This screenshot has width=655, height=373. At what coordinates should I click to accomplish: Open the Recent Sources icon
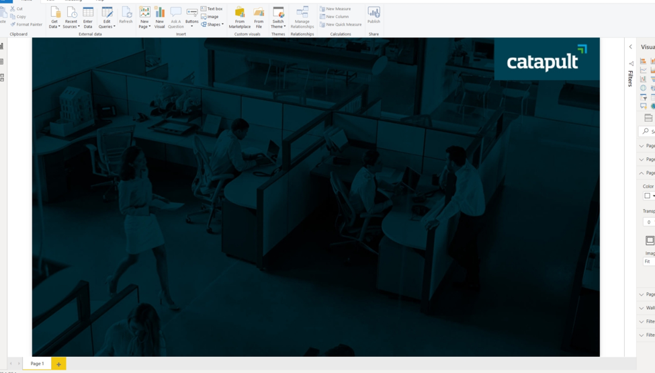[71, 13]
